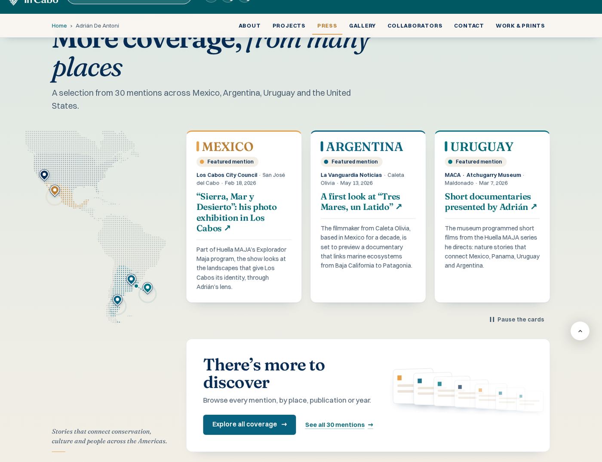This screenshot has width=602, height=462.
Task: Pause the cards carousel
Action: pyautogui.click(x=516, y=320)
